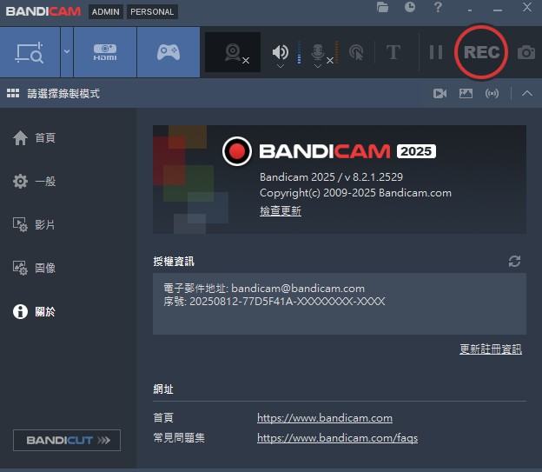Click the pause recording button
Viewport: 542px width, 472px height.
[x=435, y=52]
